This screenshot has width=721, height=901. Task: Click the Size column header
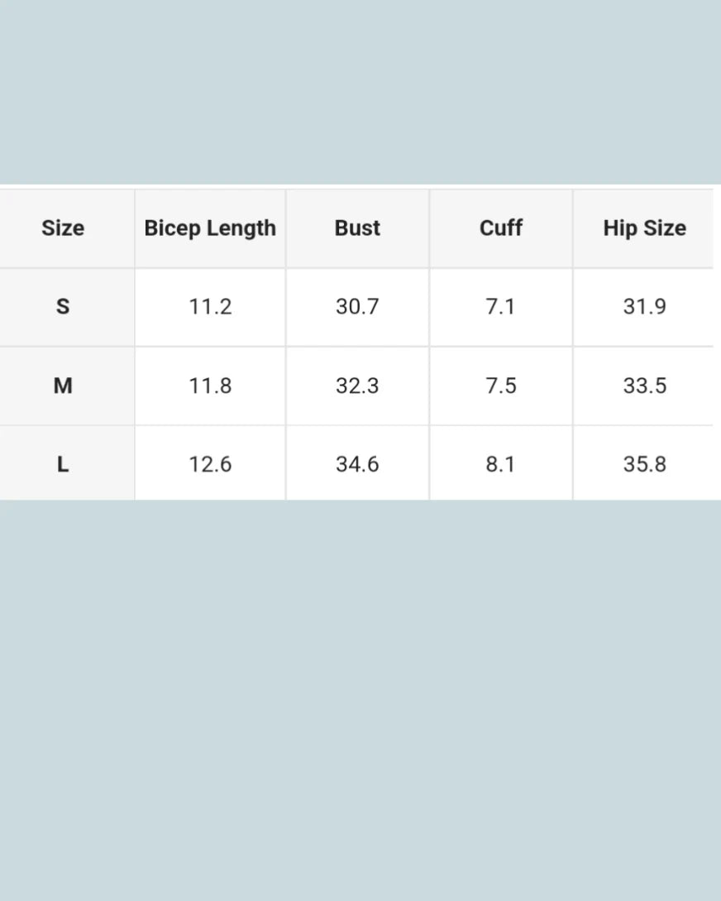(63, 228)
